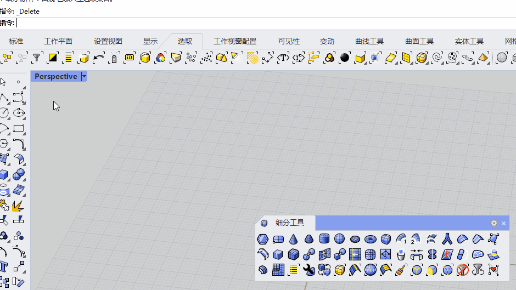Image resolution: width=516 pixels, height=290 pixels.
Task: Click the bucket fill SubD icon
Action: (401, 254)
